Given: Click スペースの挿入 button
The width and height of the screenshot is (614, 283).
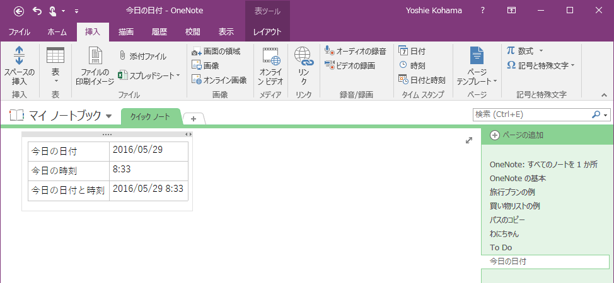Looking at the screenshot, I should [19, 66].
